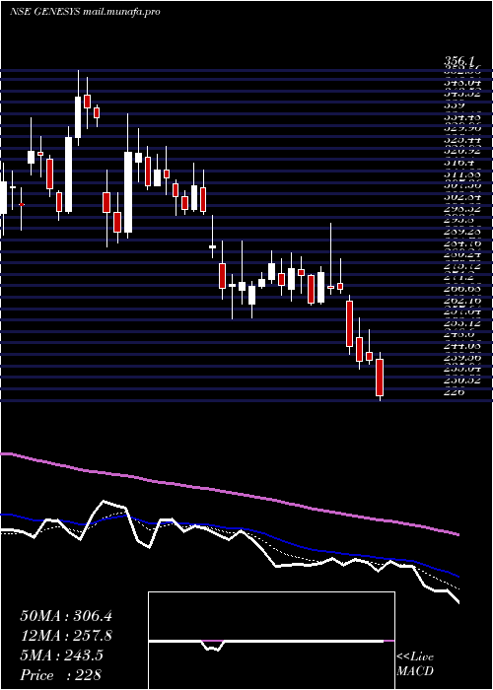The height and width of the screenshot is (690, 493).
Task: Click the <<Live label
Action: tap(415, 657)
